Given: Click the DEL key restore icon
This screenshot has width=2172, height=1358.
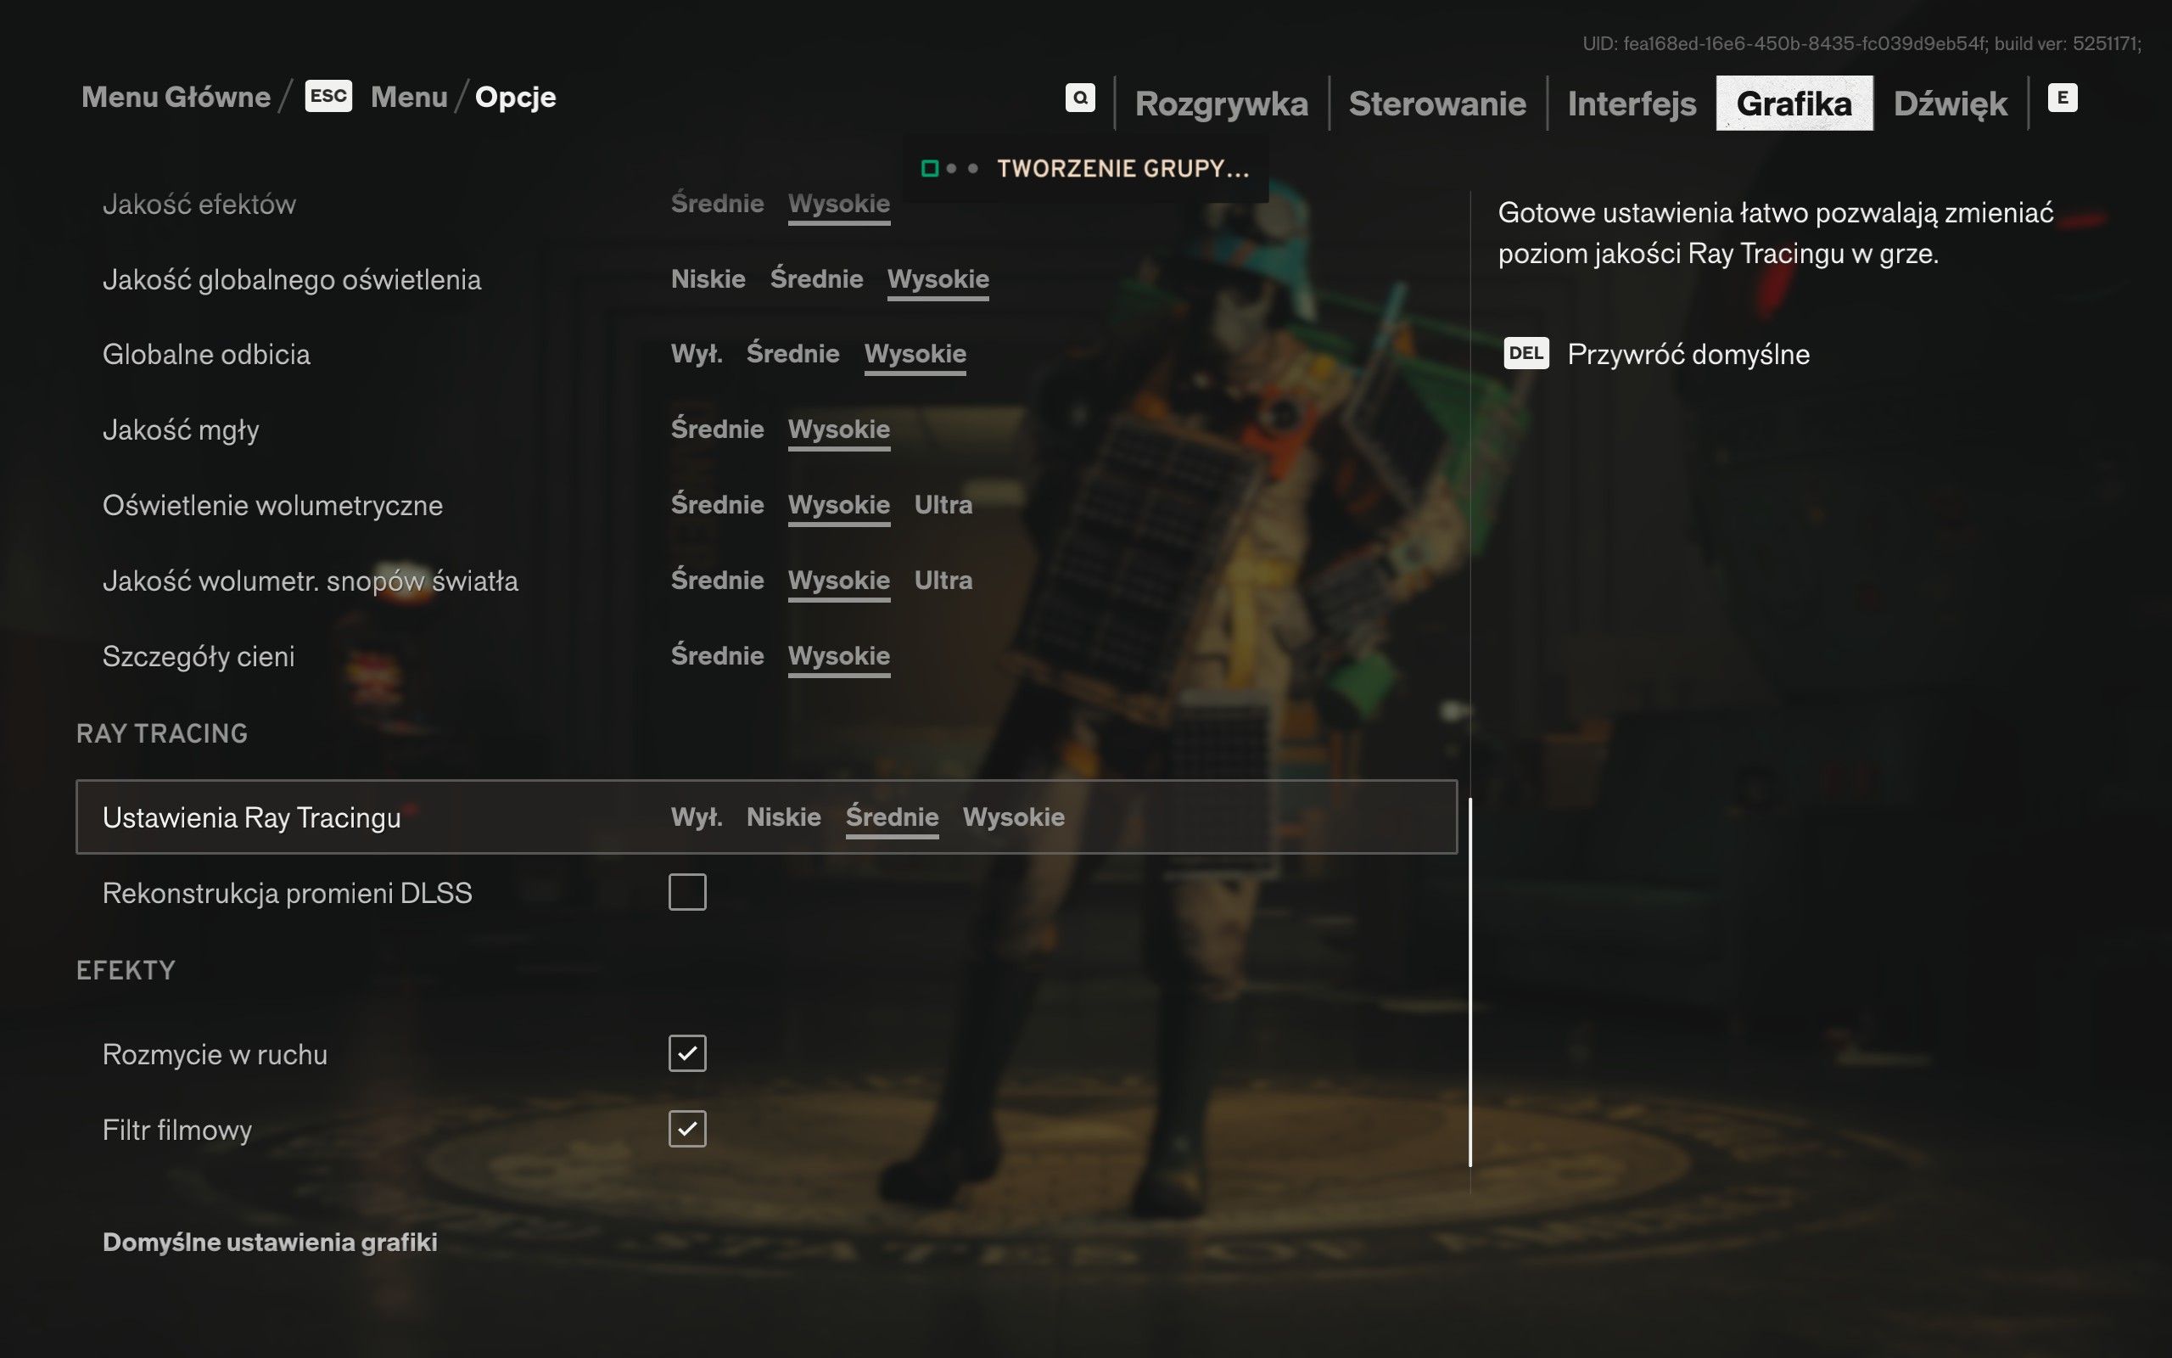Looking at the screenshot, I should pyautogui.click(x=1525, y=354).
